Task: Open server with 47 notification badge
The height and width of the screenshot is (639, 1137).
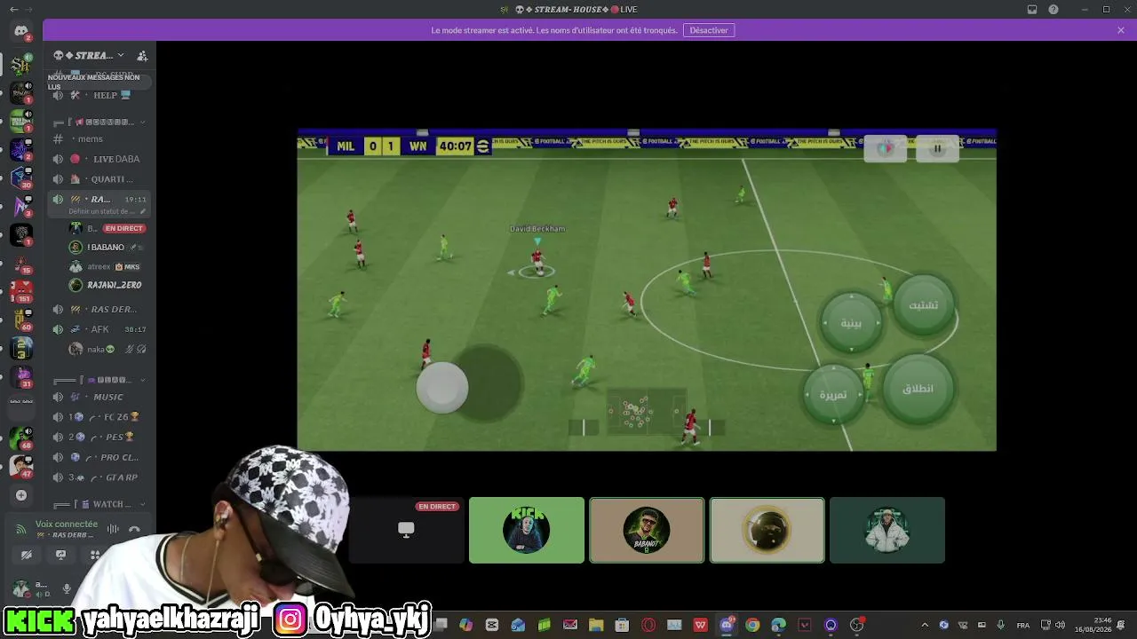Action: click(x=21, y=466)
